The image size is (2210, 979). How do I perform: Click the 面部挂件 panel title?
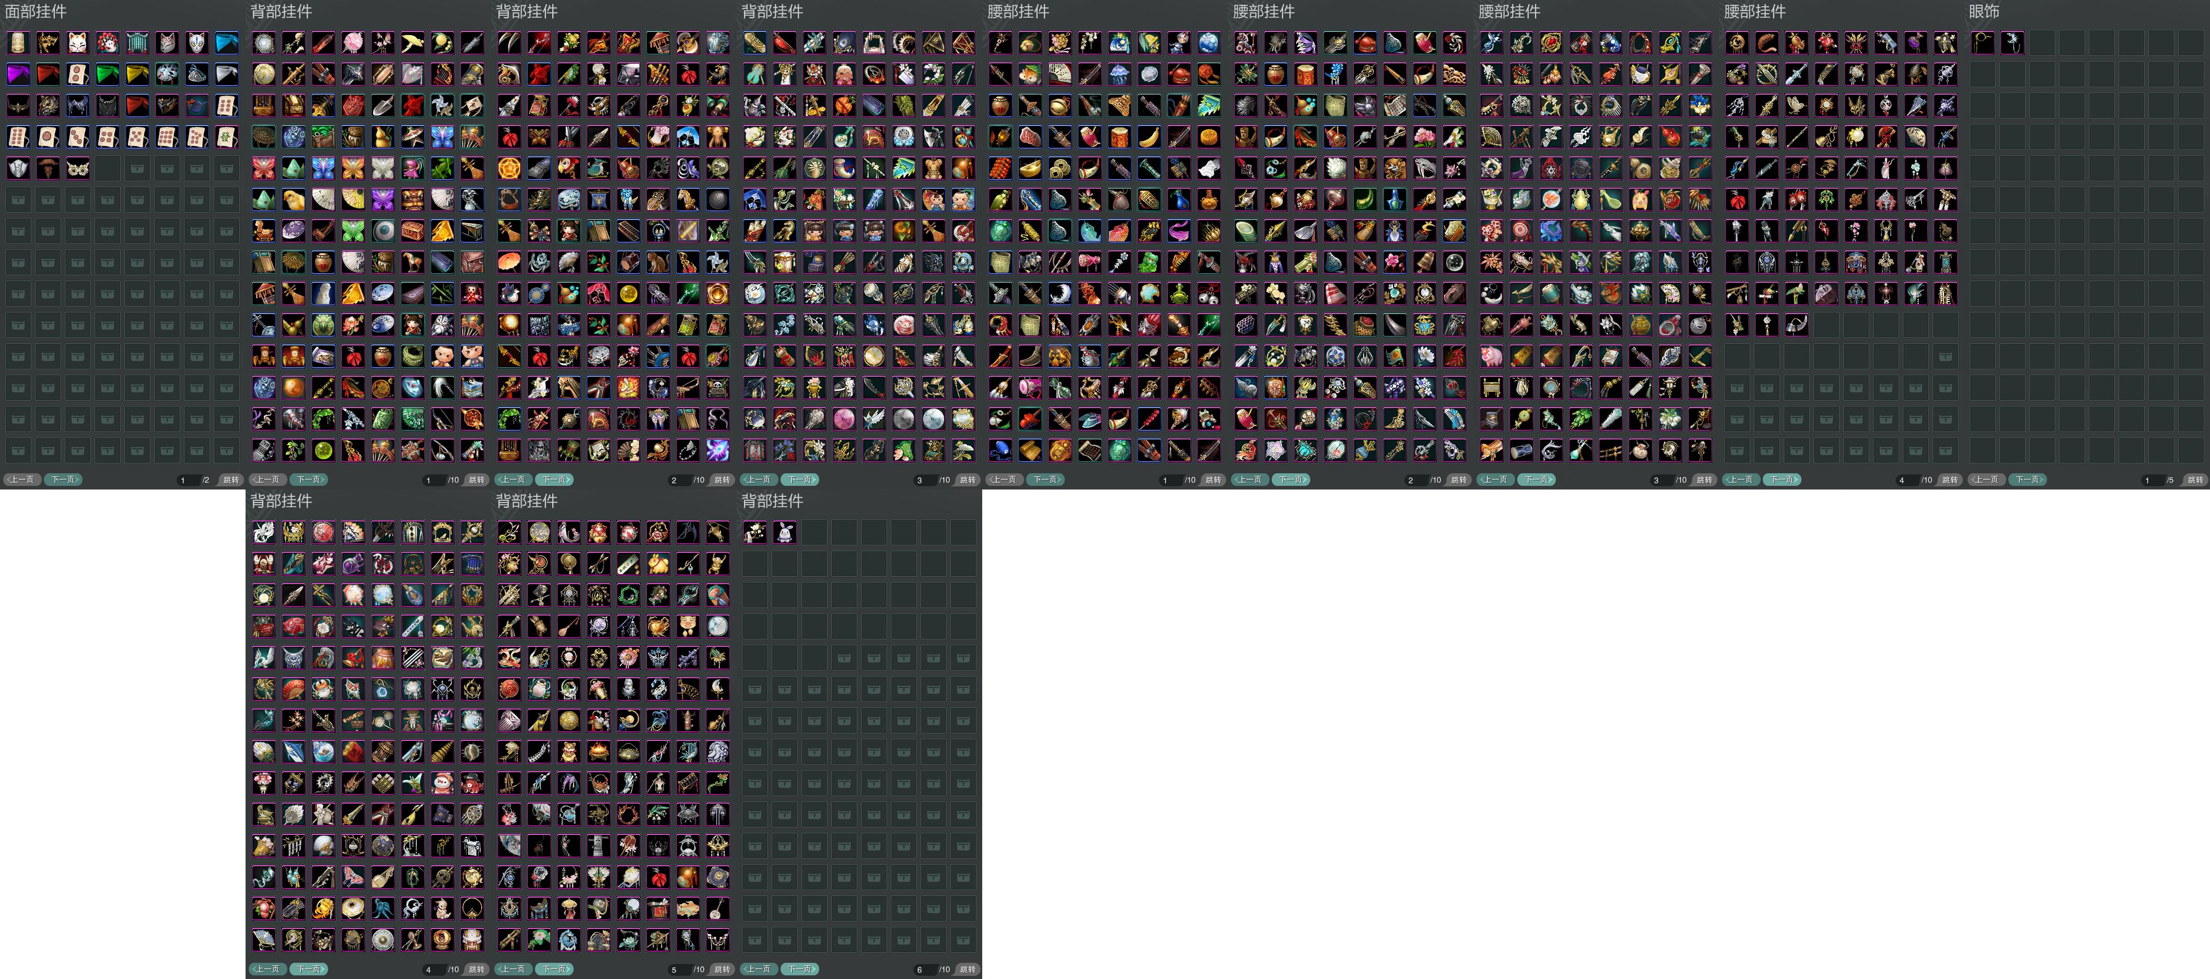(x=36, y=12)
